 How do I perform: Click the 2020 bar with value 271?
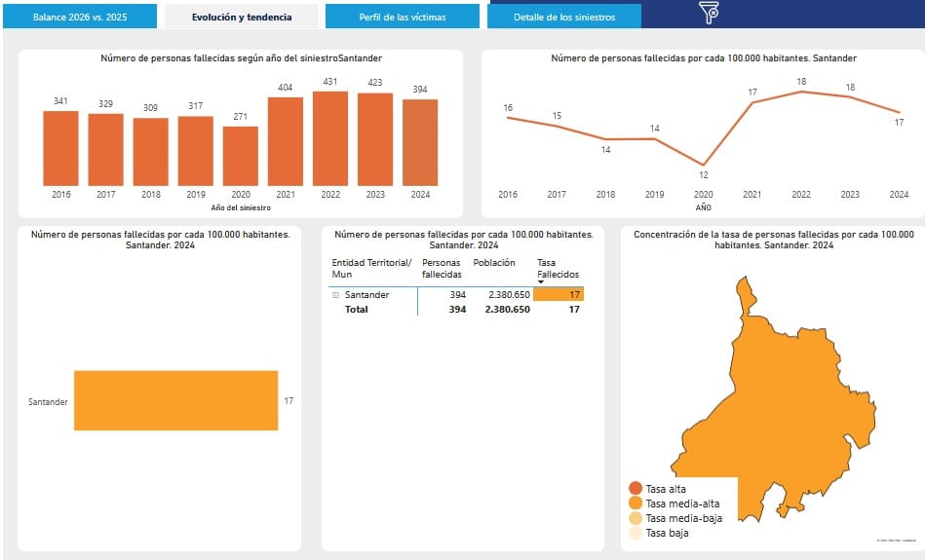click(241, 156)
